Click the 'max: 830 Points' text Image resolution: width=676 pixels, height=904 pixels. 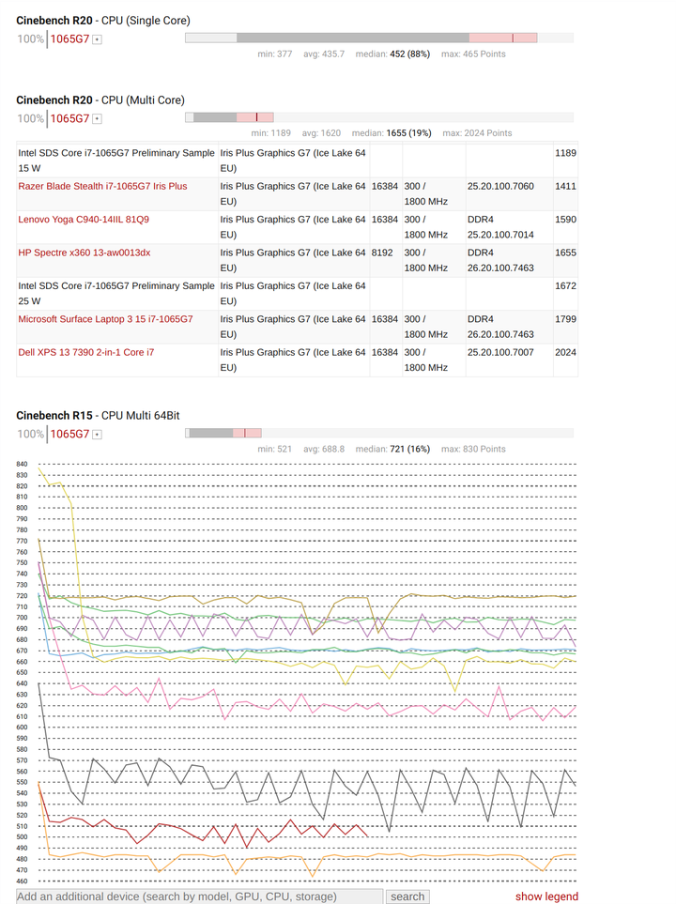(473, 449)
